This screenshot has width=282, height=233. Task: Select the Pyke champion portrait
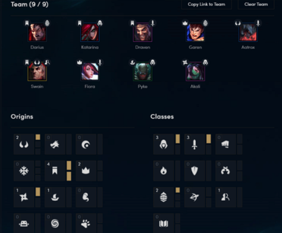point(143,71)
